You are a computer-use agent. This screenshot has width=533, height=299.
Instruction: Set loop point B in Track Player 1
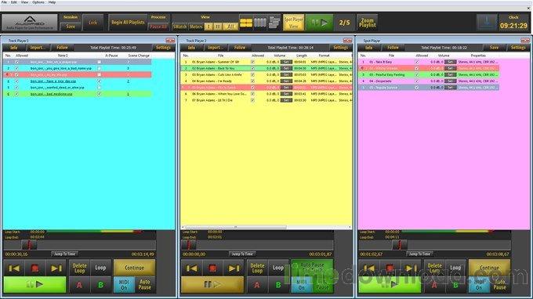click(x=100, y=285)
